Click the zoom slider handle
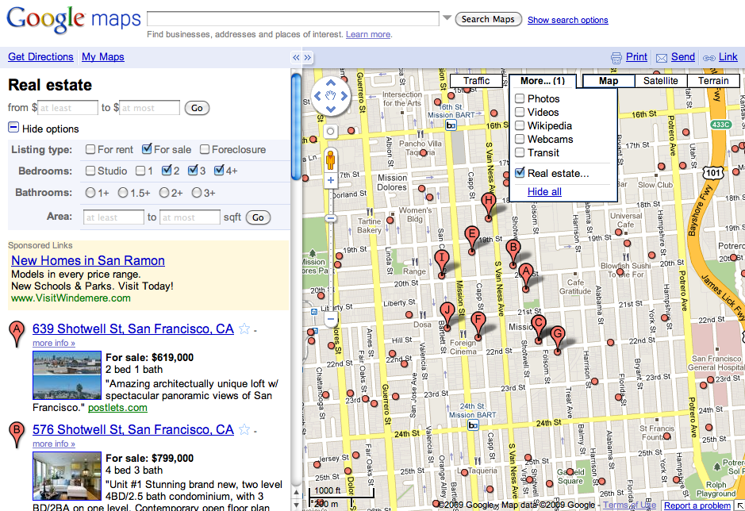 click(x=331, y=218)
